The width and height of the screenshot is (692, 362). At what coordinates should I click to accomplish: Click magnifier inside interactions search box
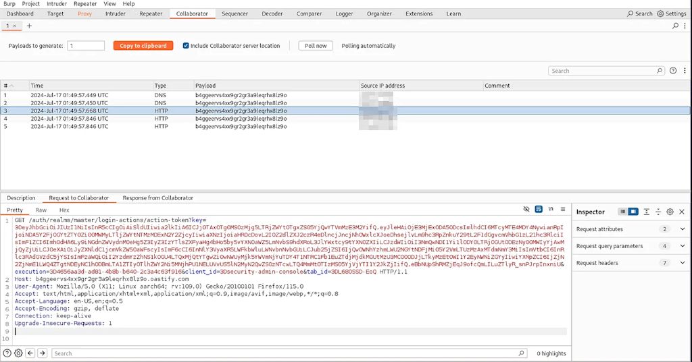660,71
